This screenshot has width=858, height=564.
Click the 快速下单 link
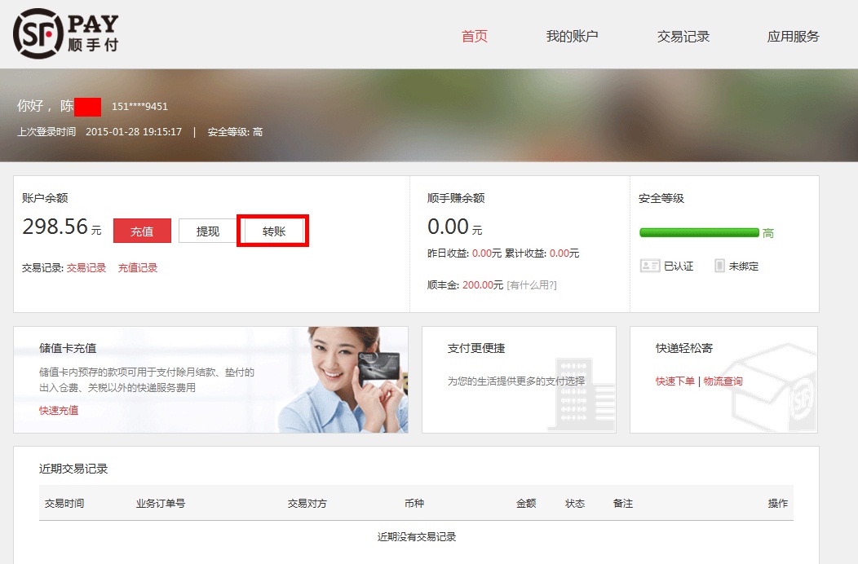click(x=675, y=381)
